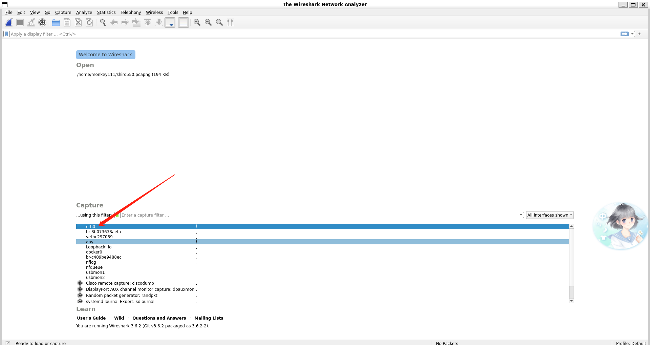Open recent file shiro550.pcapng
Viewport: 650px width, 345px height.
click(123, 75)
